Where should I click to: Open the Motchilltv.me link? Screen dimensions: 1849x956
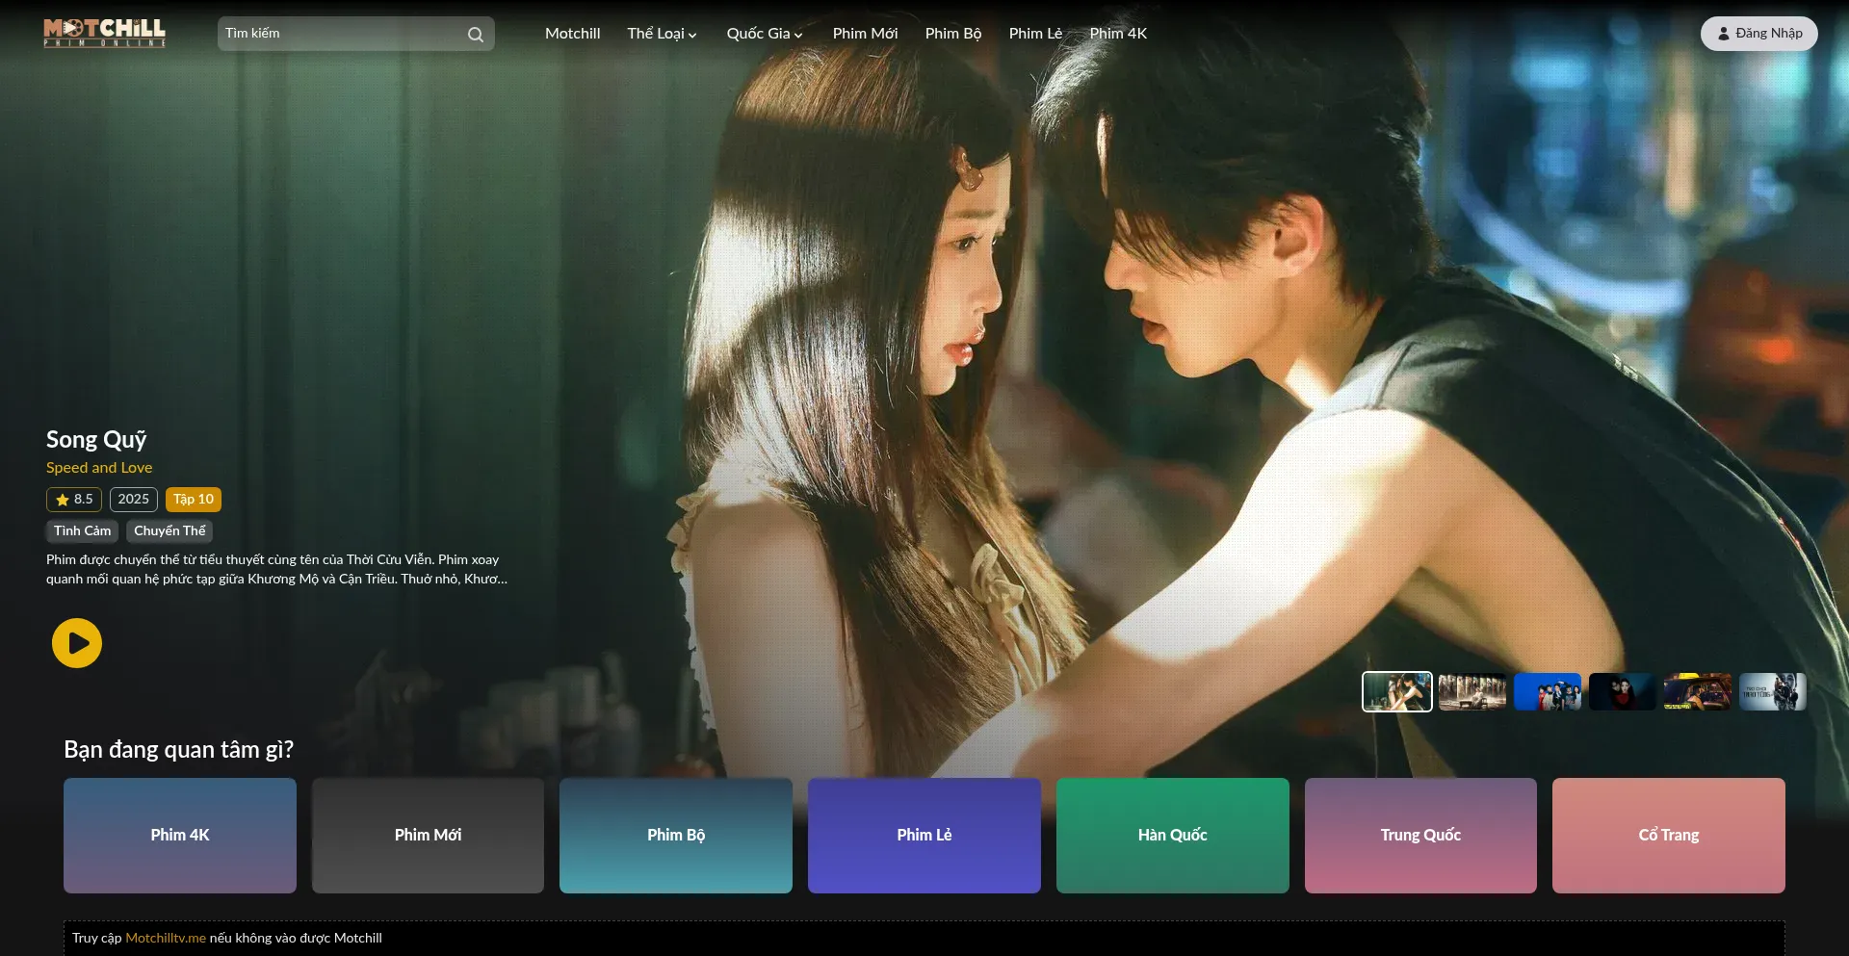point(166,939)
